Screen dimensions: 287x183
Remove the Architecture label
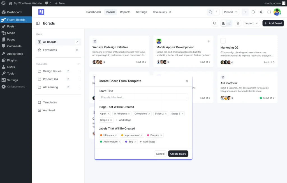(120, 142)
